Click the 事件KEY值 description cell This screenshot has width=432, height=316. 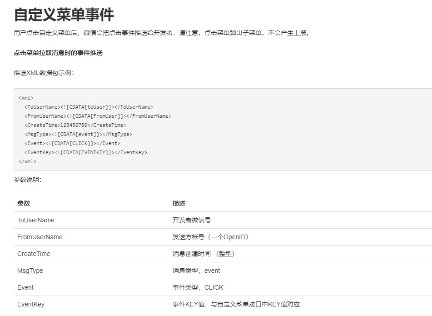point(236,304)
